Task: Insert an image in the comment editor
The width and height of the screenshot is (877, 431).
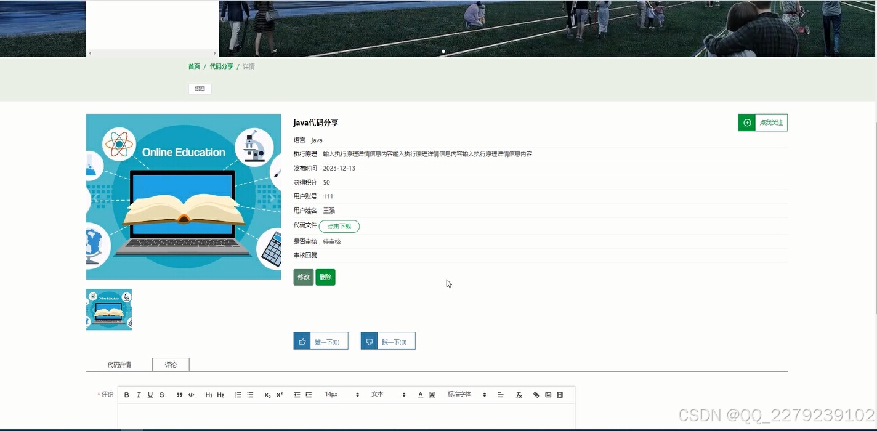Action: point(548,394)
